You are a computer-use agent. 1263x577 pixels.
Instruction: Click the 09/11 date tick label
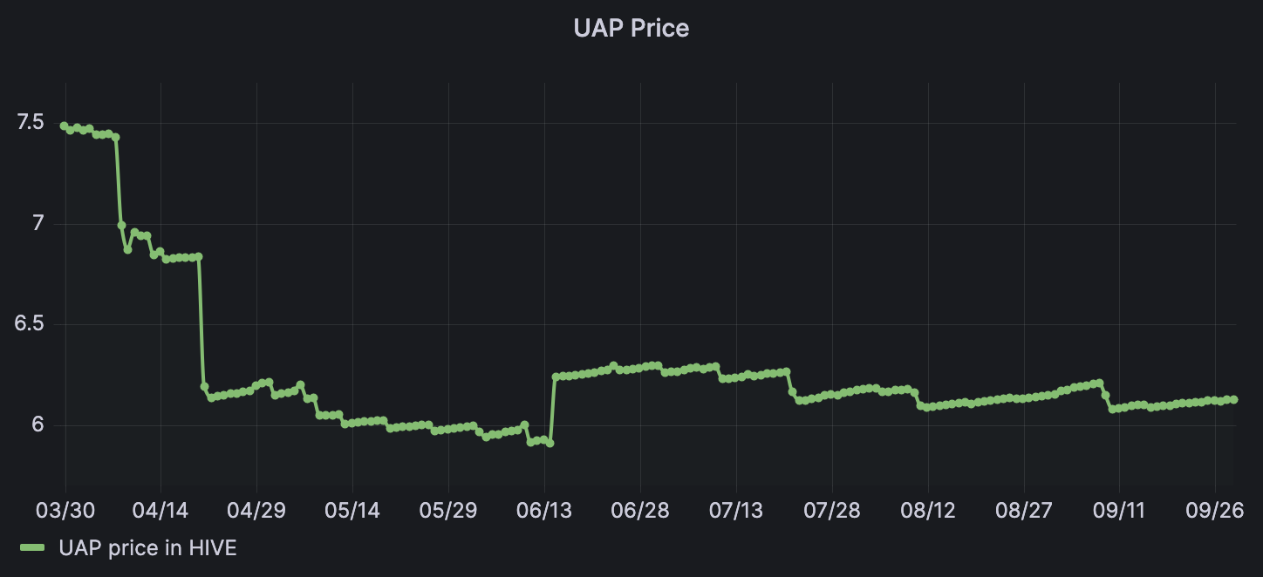tap(1120, 509)
